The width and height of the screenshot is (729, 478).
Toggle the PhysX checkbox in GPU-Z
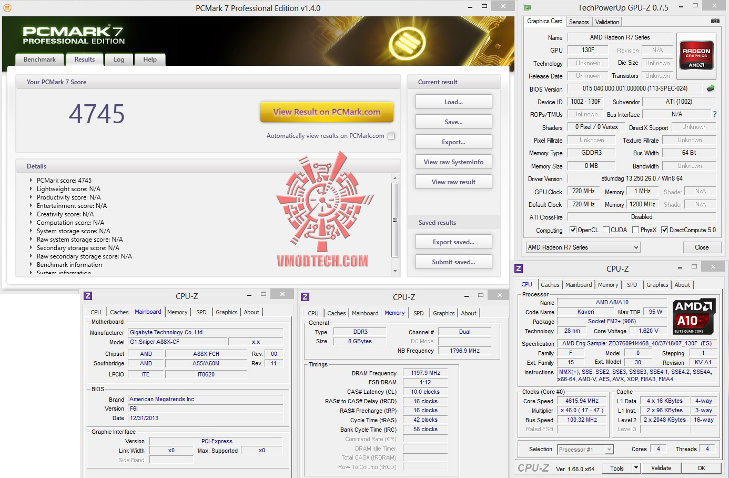[636, 230]
